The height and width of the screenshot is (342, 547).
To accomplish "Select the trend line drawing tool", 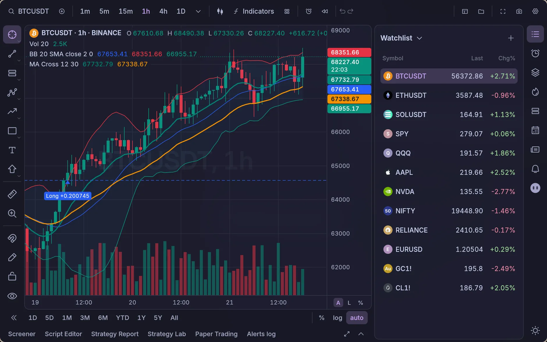I will click(x=12, y=54).
